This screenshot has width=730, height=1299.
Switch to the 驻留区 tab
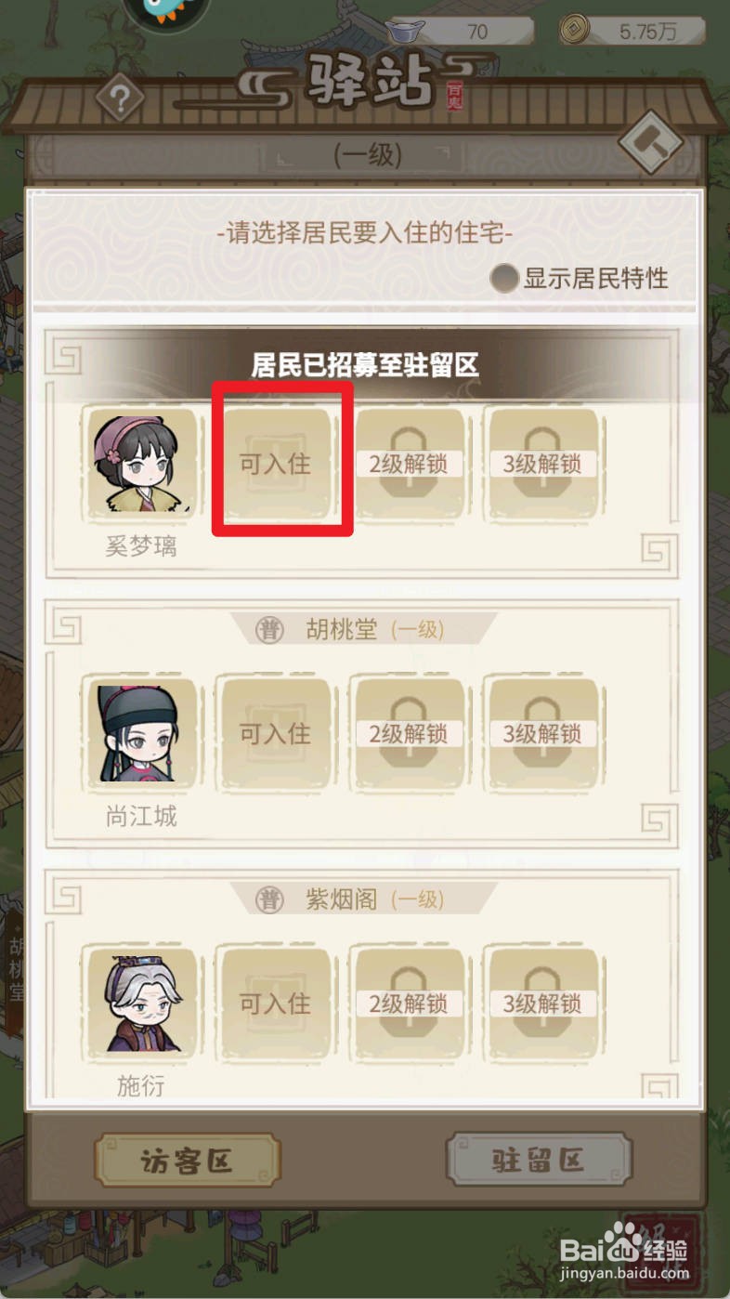[x=539, y=1161]
